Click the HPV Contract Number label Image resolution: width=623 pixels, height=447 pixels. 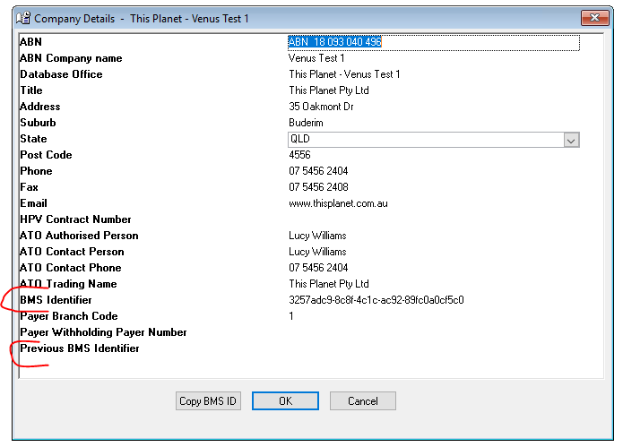(75, 219)
